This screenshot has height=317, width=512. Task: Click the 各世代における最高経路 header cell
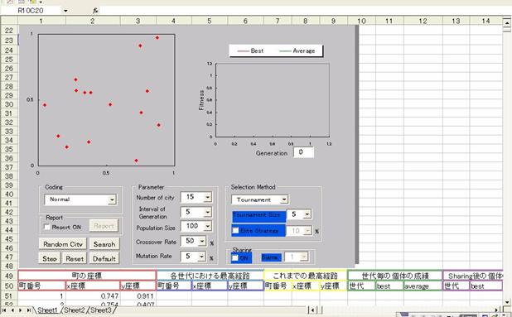tap(210, 276)
